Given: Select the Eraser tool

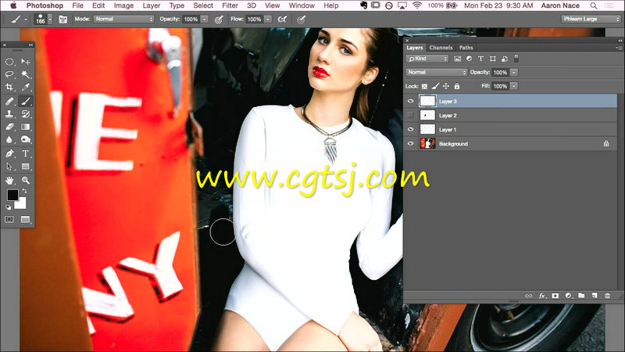Looking at the screenshot, I should (9, 127).
